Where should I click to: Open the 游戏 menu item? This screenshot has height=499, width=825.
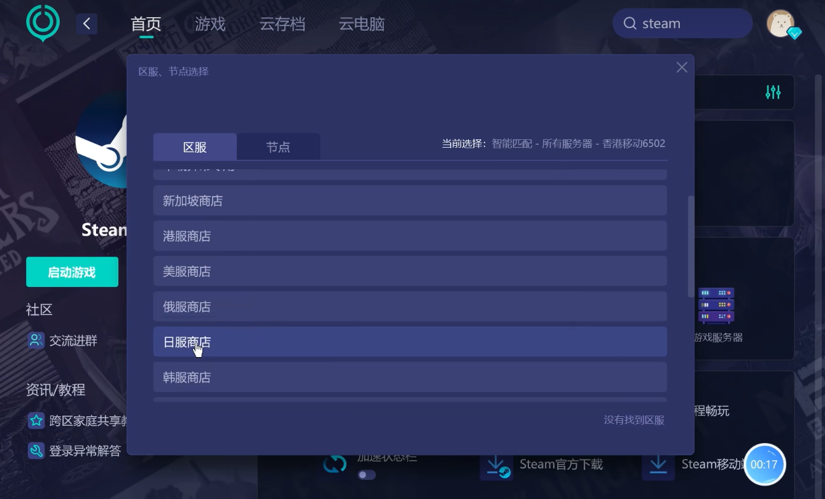point(210,24)
